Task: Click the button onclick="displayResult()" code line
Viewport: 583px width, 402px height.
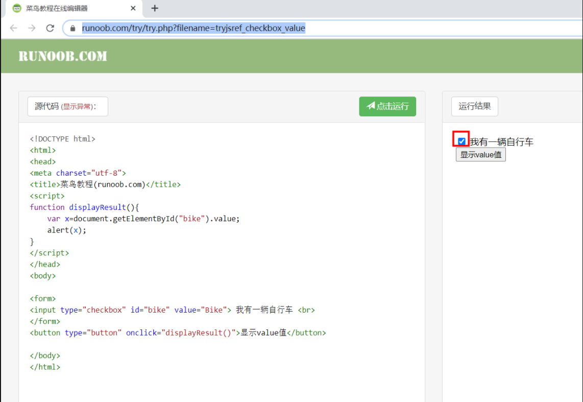Action: (178, 333)
